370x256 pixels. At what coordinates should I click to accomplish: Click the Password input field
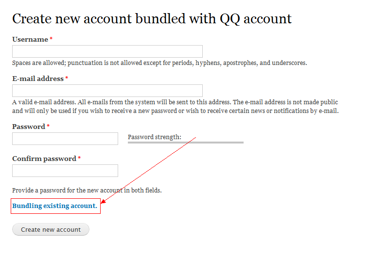[65, 139]
